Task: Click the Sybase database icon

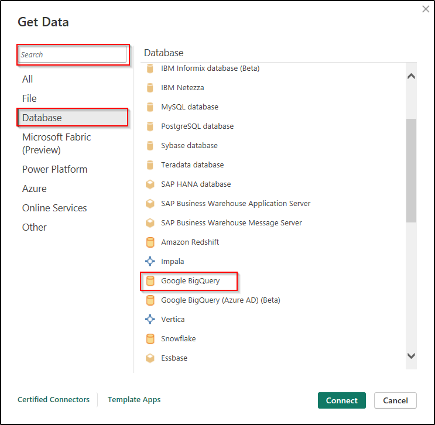Action: [150, 146]
